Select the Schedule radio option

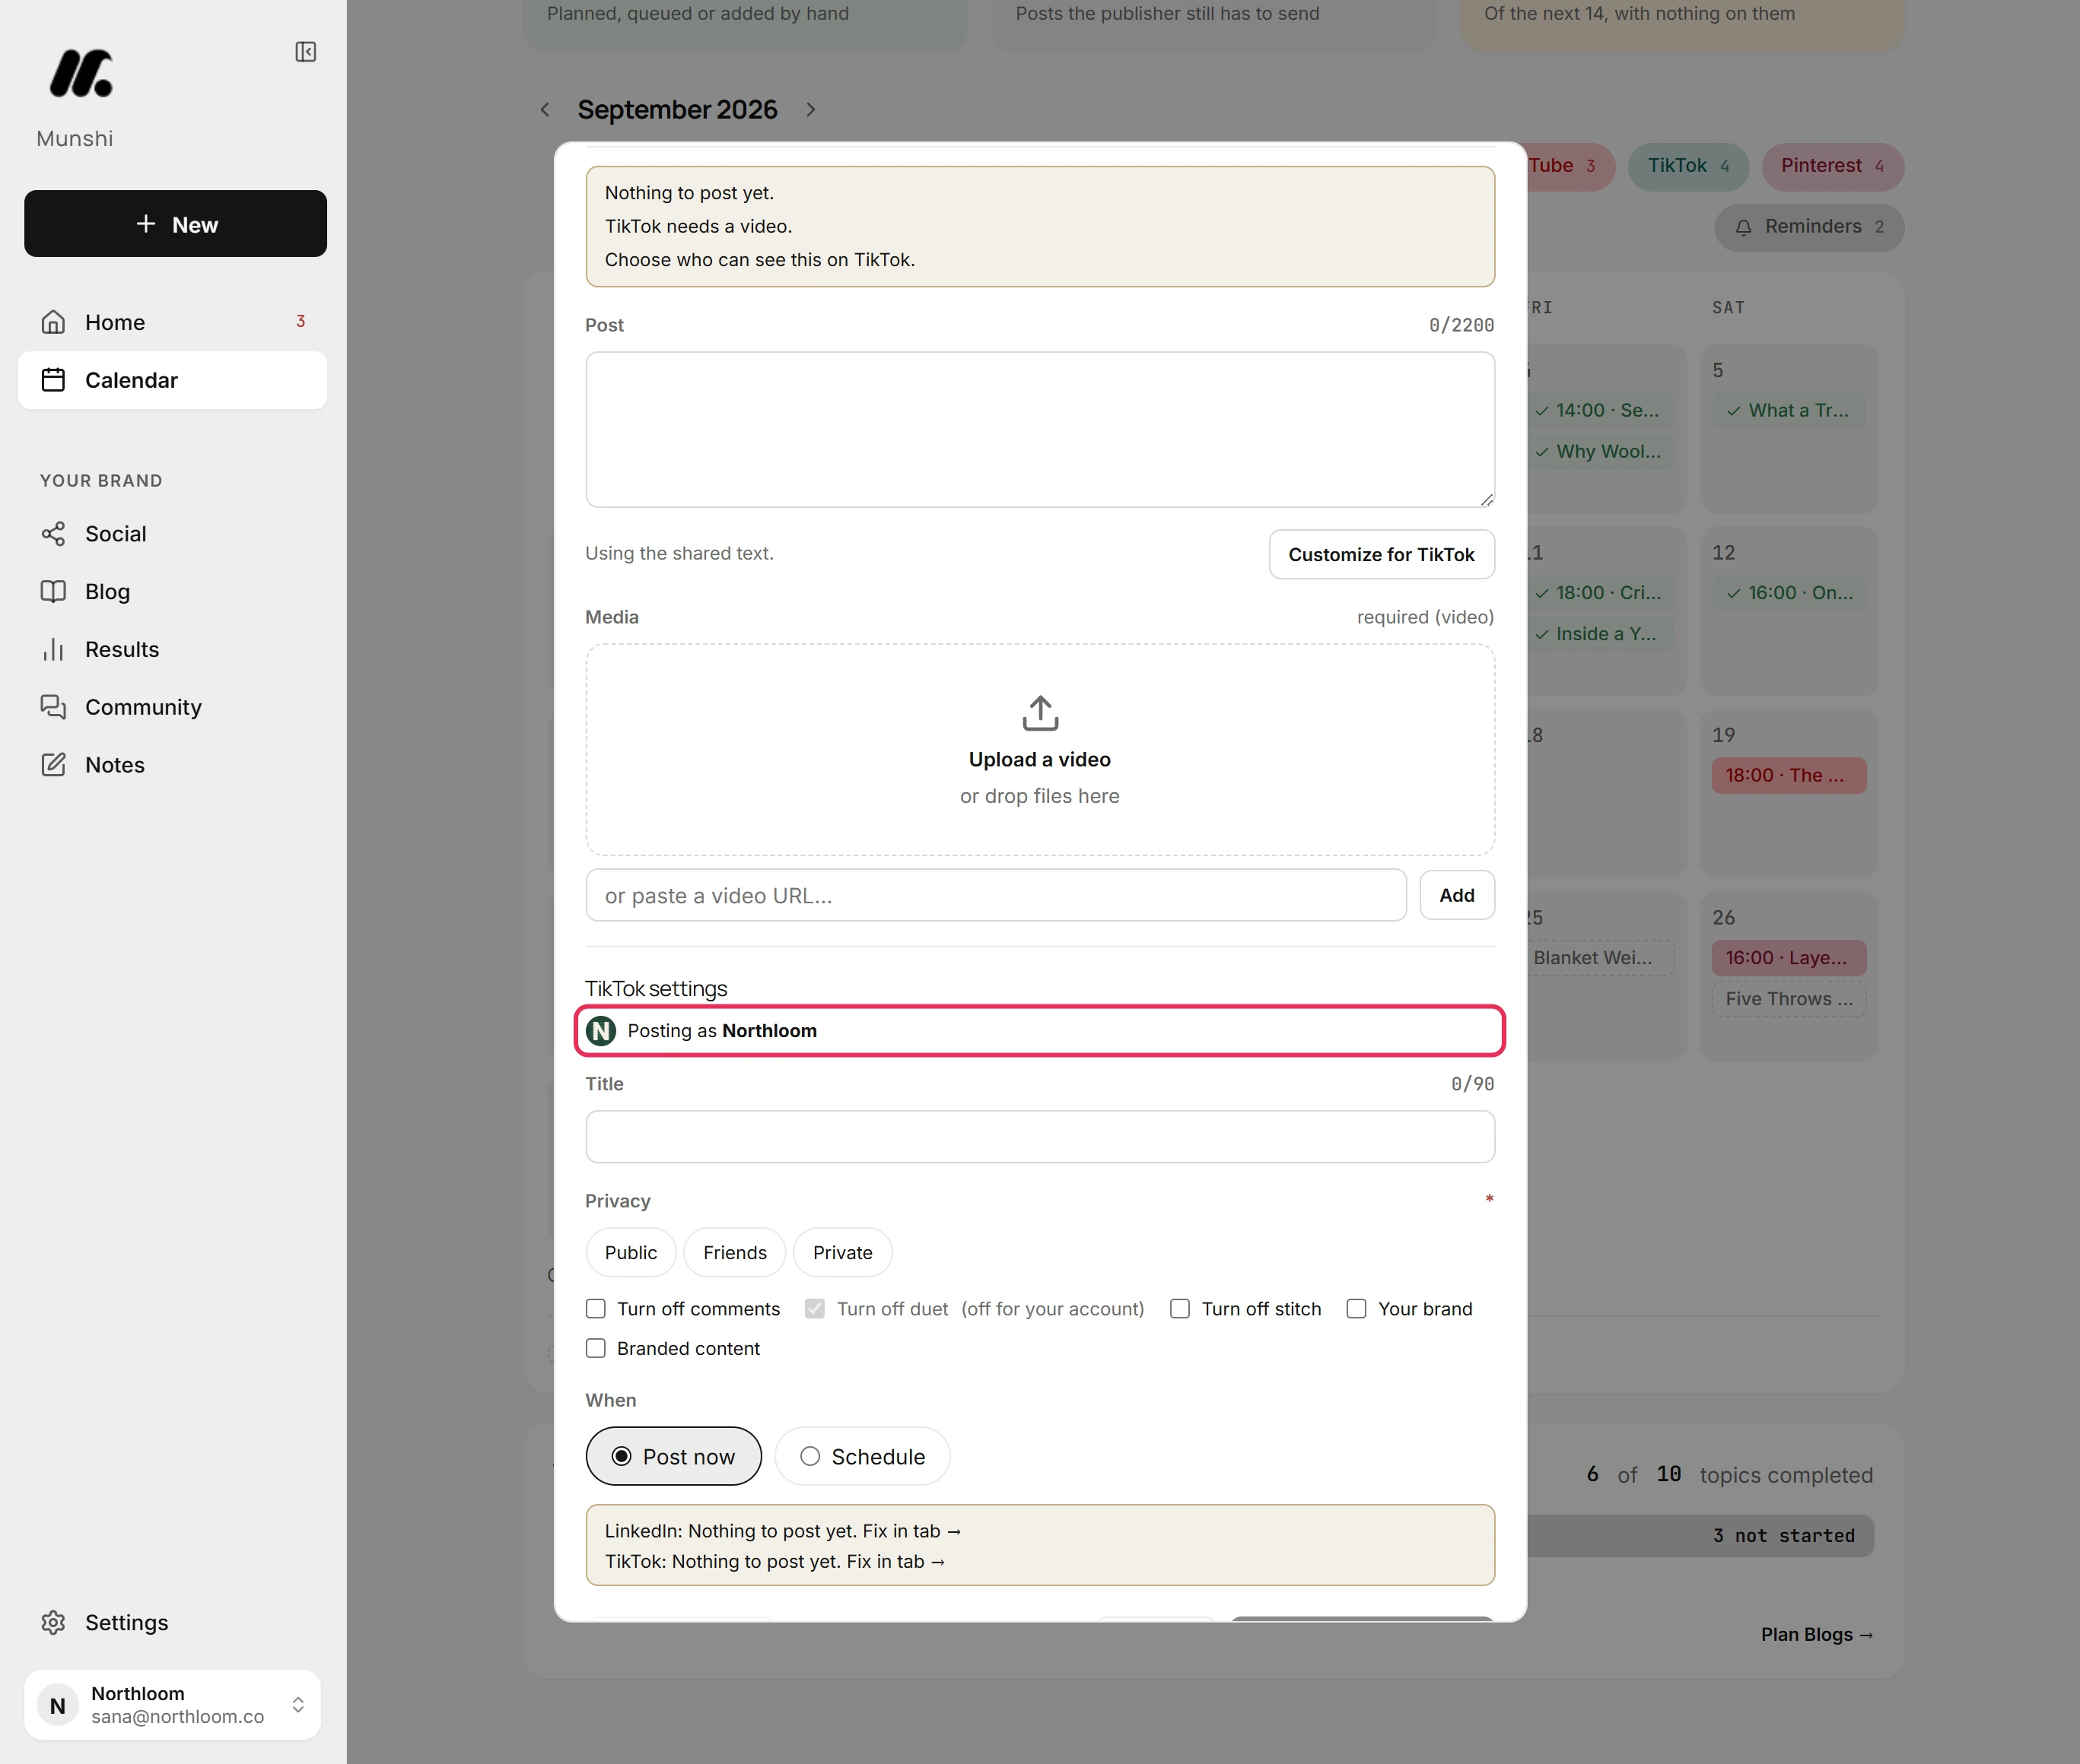863,1456
